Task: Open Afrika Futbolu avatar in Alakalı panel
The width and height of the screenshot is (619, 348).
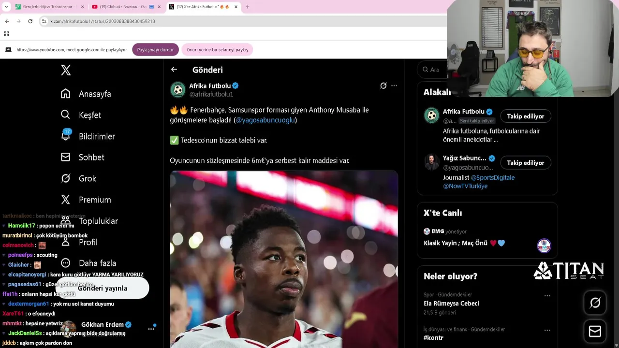Action: tap(431, 116)
